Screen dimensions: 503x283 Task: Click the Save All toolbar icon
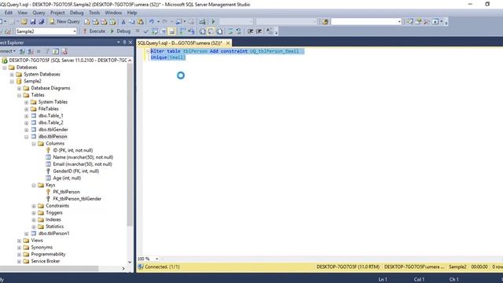click(42, 21)
